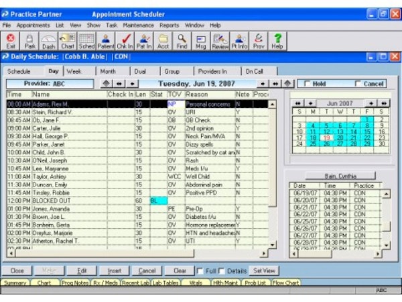Viewport: 402px width, 302px height.
Task: Go to next day arrow
Action: 263,84
